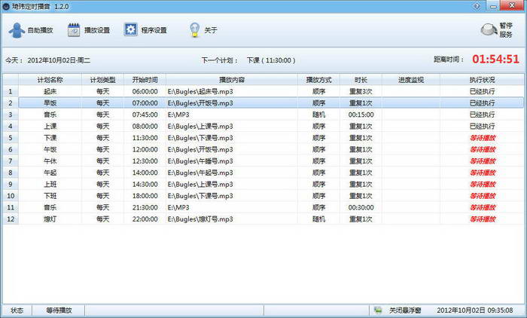Click row number 12 header

11,219
